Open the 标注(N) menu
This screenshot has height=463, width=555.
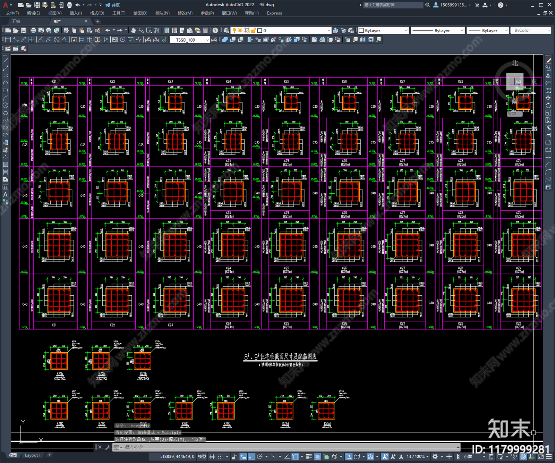coord(162,13)
